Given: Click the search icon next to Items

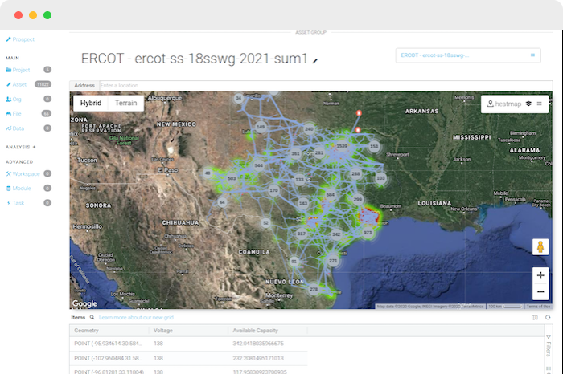Looking at the screenshot, I should 92,317.
